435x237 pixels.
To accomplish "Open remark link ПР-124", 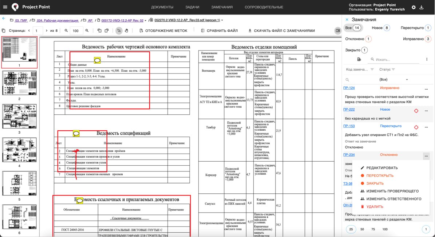I will [349, 88].
